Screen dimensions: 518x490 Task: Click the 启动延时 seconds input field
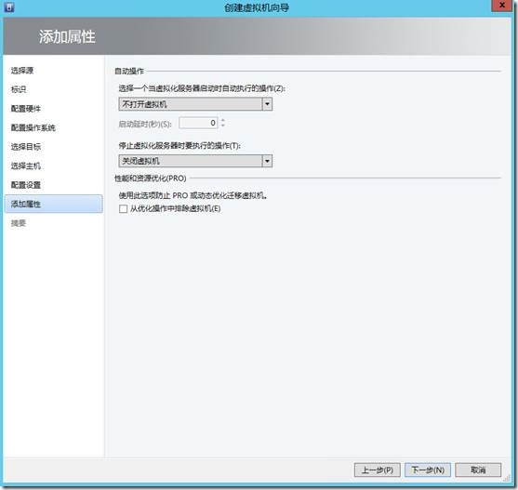pyautogui.click(x=198, y=123)
